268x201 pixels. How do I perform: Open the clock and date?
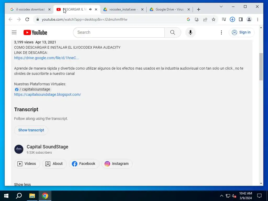245,196
